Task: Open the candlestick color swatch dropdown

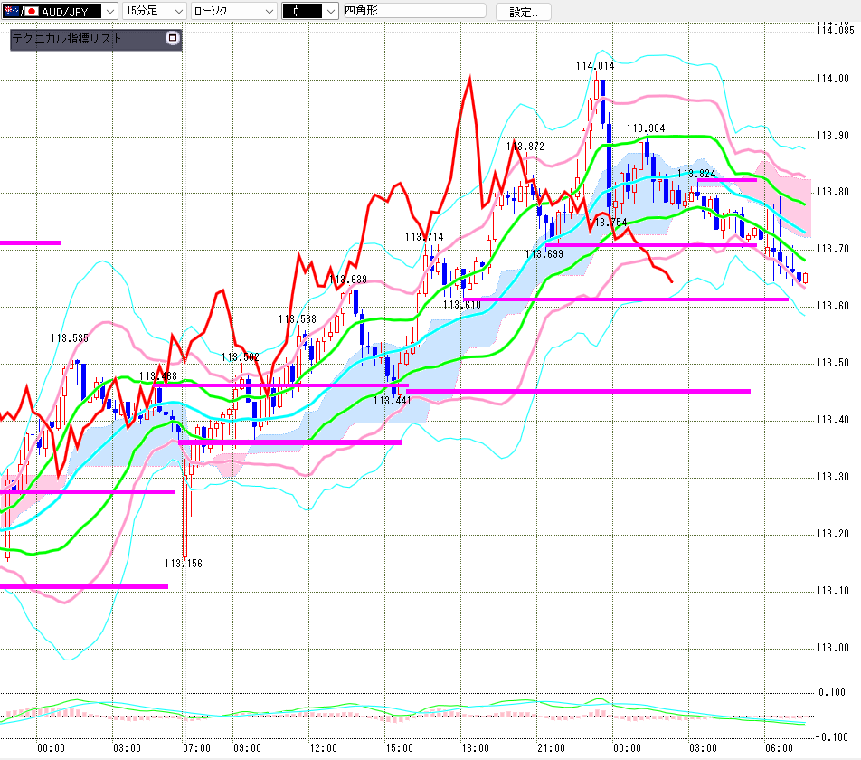Action: coord(309,11)
